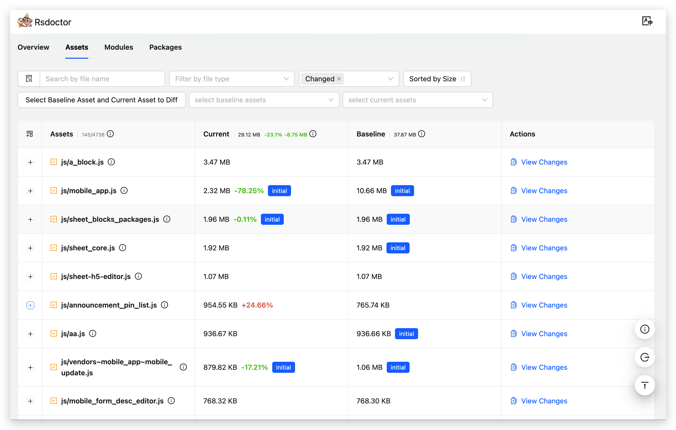Click the floating reload circle-arrow button
The width and height of the screenshot is (676, 430).
645,357
